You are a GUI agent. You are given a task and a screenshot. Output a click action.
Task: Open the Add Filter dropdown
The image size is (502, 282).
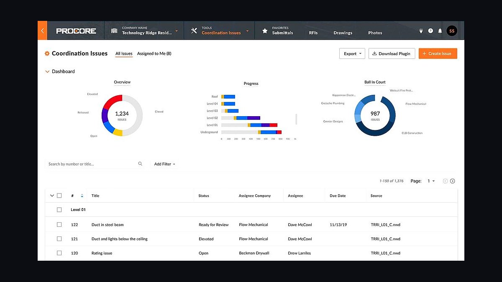point(164,164)
